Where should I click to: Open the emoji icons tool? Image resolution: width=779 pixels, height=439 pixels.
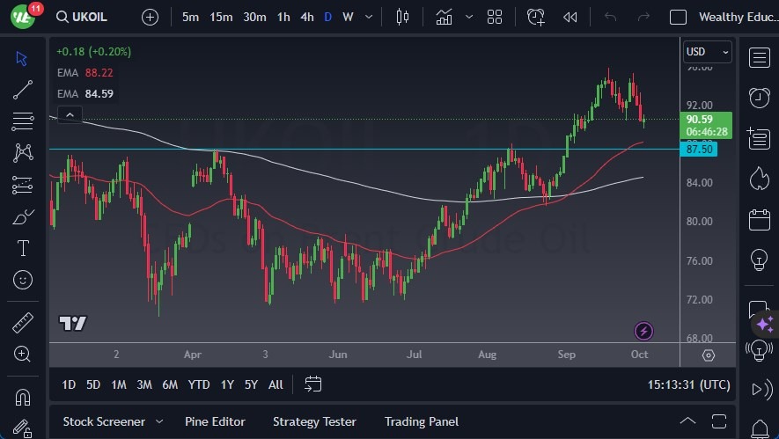[23, 280]
